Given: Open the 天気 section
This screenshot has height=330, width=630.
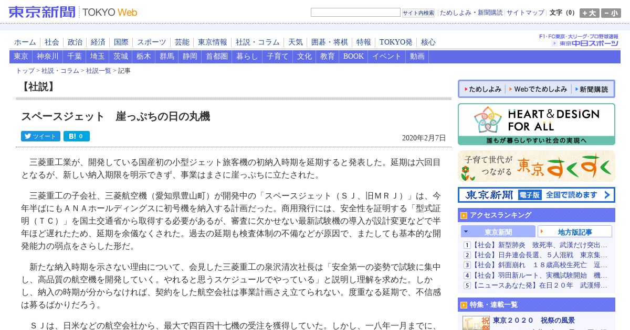Looking at the screenshot, I should [296, 42].
